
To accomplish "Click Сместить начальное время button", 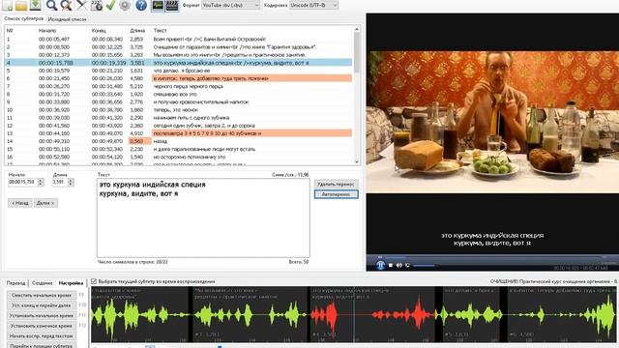I will 42,295.
